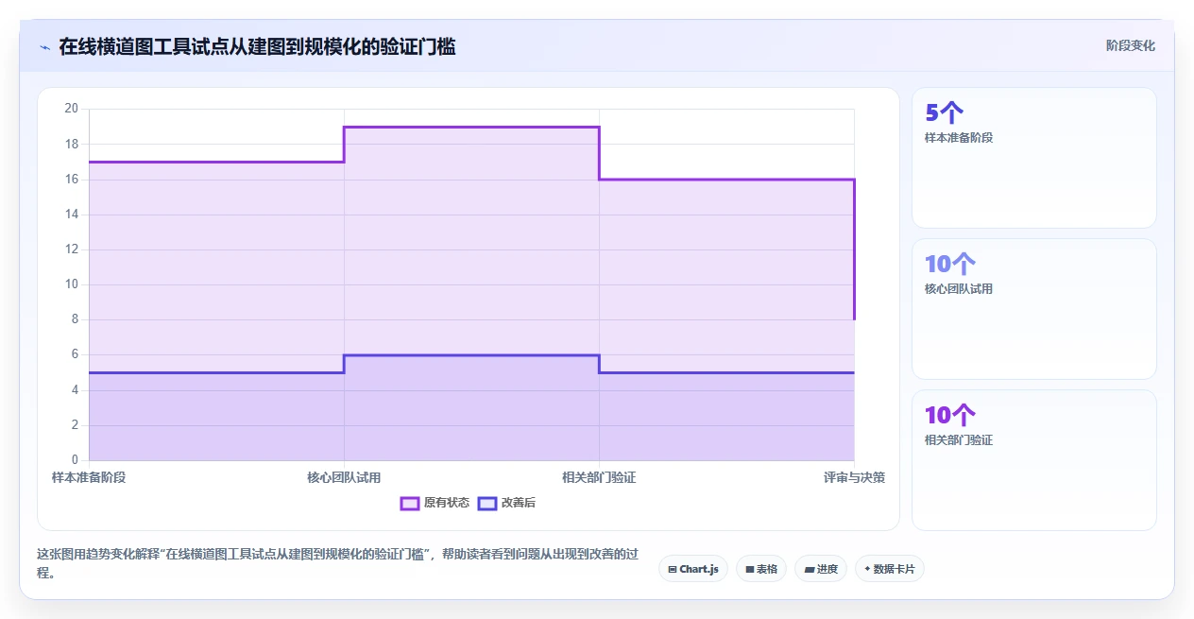Click the y-axis value 6

[76, 354]
